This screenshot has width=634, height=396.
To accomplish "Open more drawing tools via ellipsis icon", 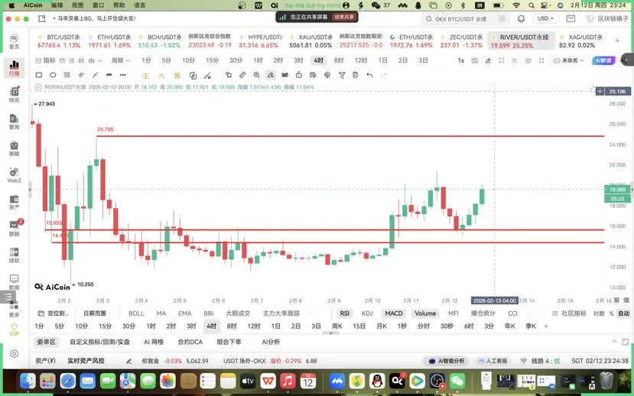I will point(123,75).
